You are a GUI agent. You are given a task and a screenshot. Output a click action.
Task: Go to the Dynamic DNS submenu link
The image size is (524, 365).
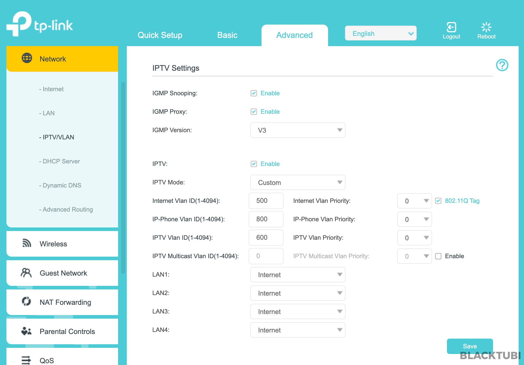coord(60,185)
